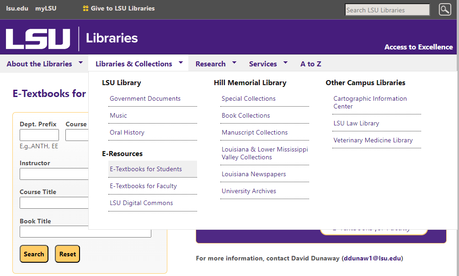Viewport: 459px width, 276px height.
Task: Click the Dept. Prefix input field
Action: [x=39, y=135]
